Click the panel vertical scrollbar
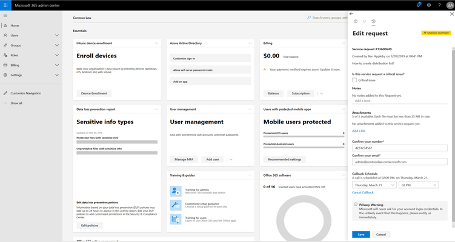Screen dimensions: 455x242 pos(454,136)
